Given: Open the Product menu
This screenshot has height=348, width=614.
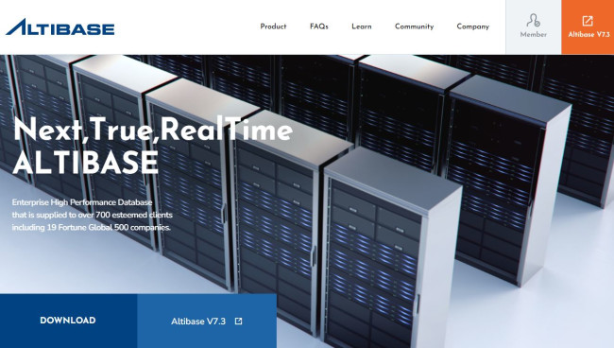Looking at the screenshot, I should click(x=273, y=26).
